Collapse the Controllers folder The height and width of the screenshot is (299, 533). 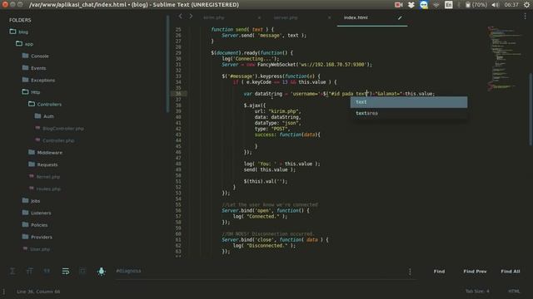pos(45,104)
